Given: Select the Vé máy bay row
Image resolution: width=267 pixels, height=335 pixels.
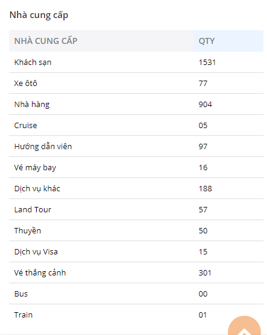Looking at the screenshot, I should 136,167.
